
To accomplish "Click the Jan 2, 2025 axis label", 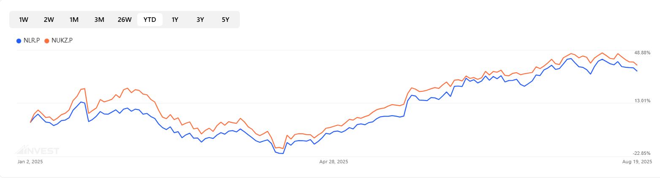I will coord(30,162).
